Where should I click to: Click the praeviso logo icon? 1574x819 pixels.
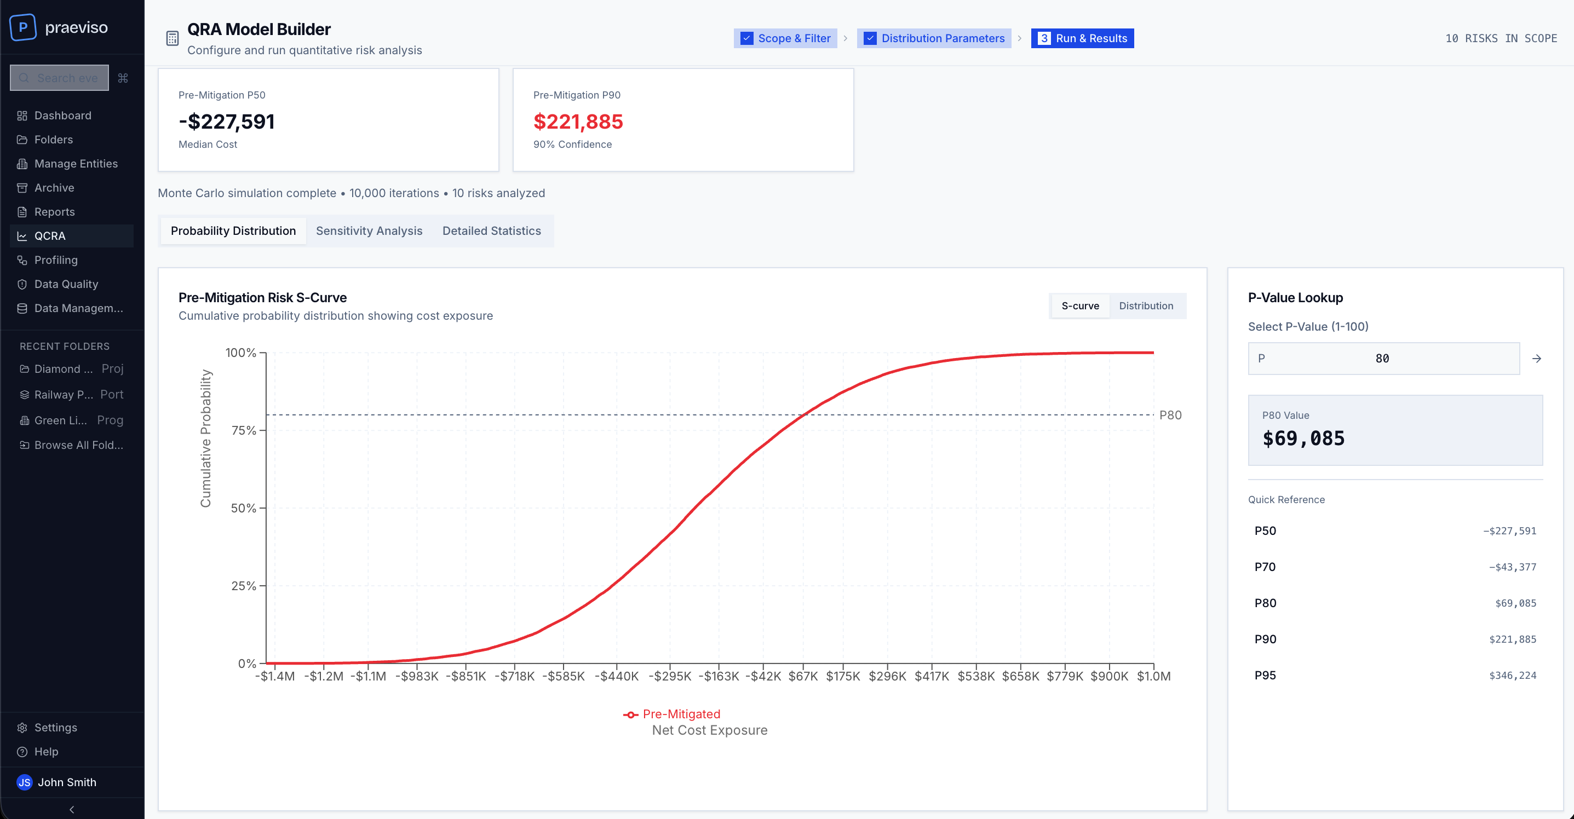click(23, 27)
